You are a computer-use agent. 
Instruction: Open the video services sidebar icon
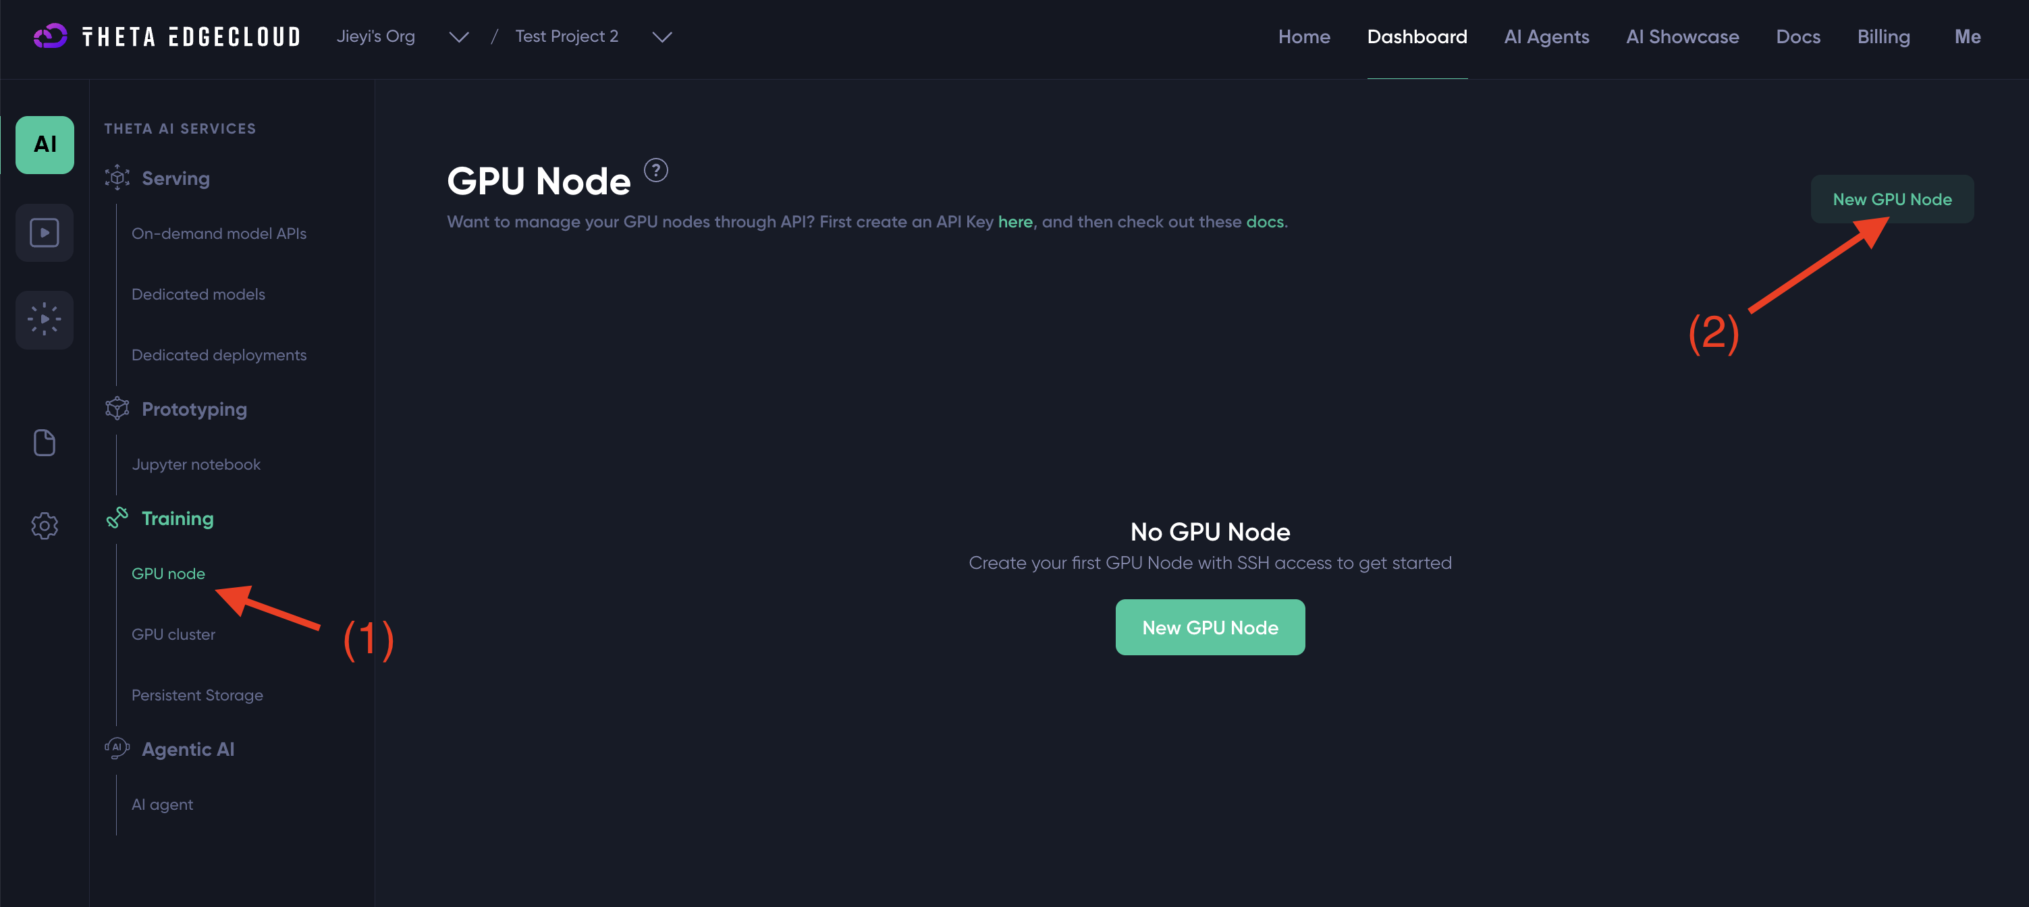[45, 232]
